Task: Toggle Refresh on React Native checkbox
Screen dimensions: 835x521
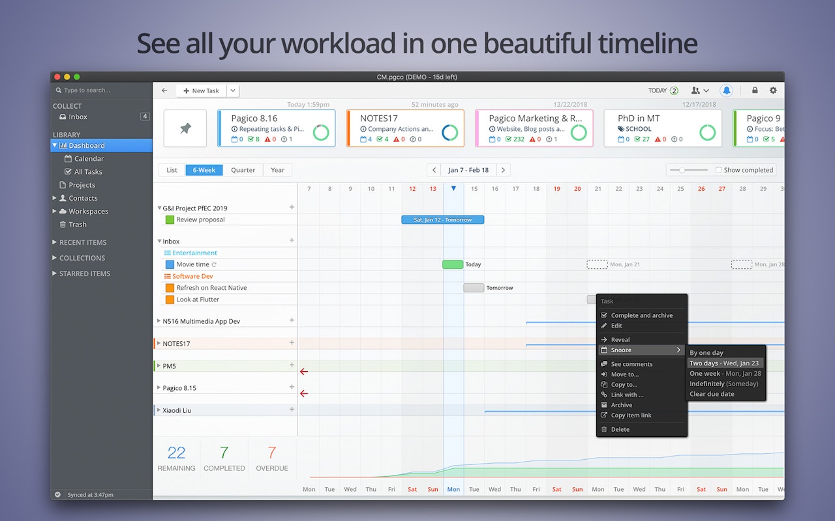Action: (x=170, y=288)
